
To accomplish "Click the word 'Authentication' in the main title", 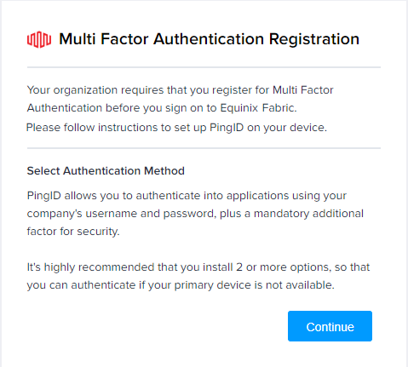I will coord(209,39).
